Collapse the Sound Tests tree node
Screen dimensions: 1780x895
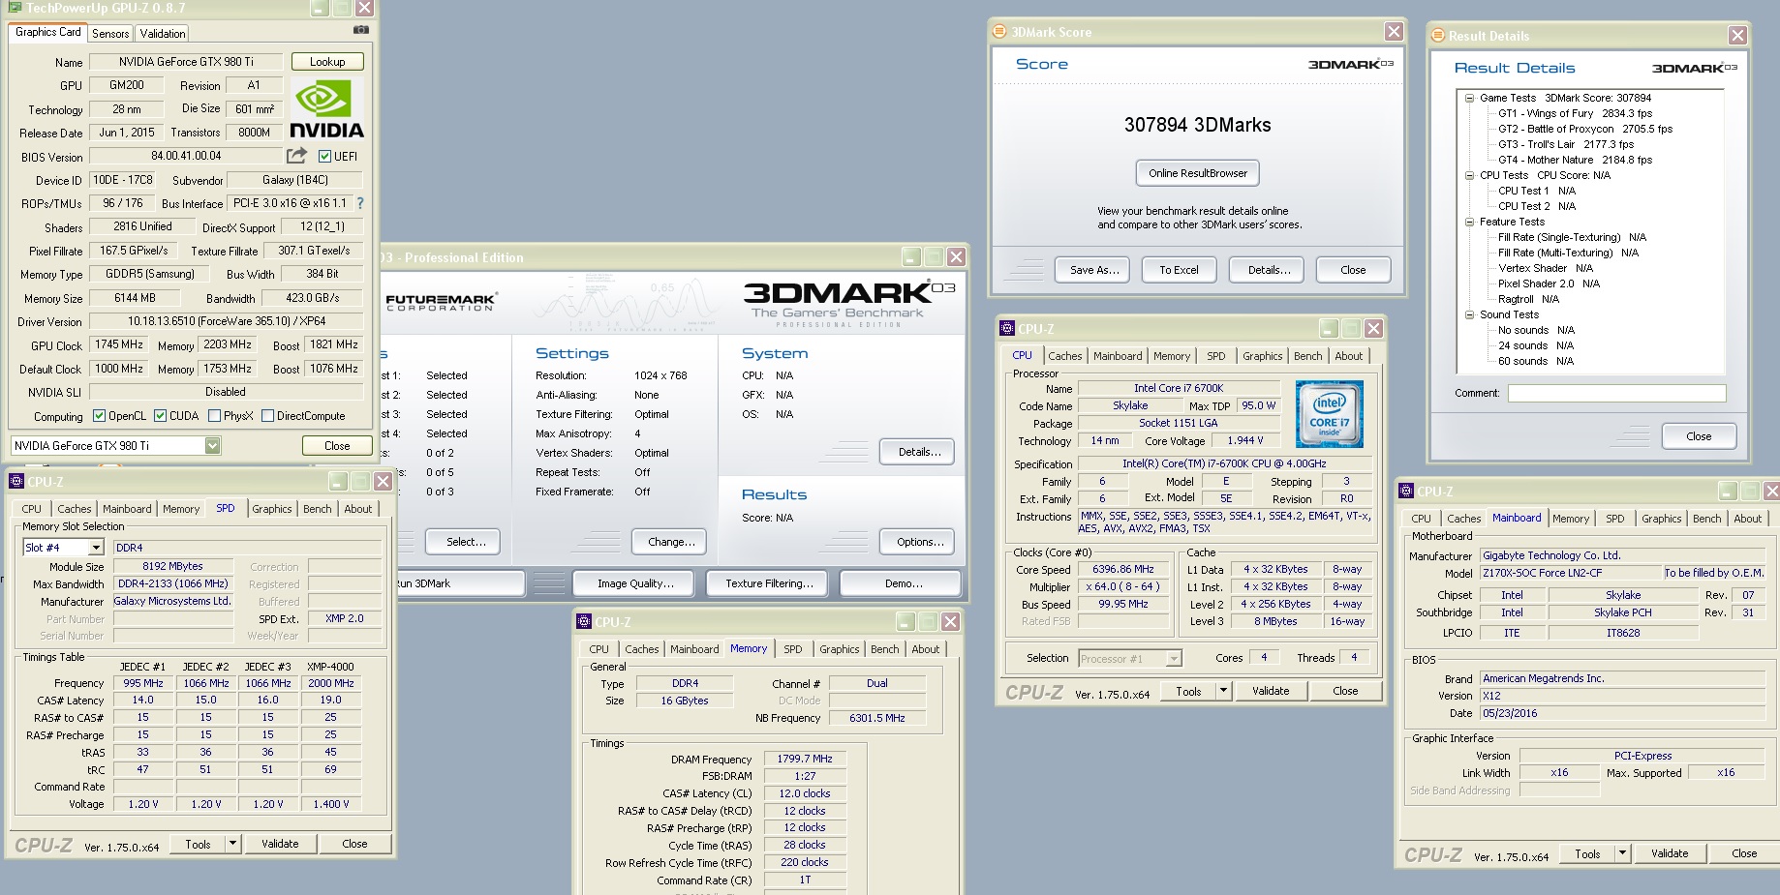pos(1469,314)
